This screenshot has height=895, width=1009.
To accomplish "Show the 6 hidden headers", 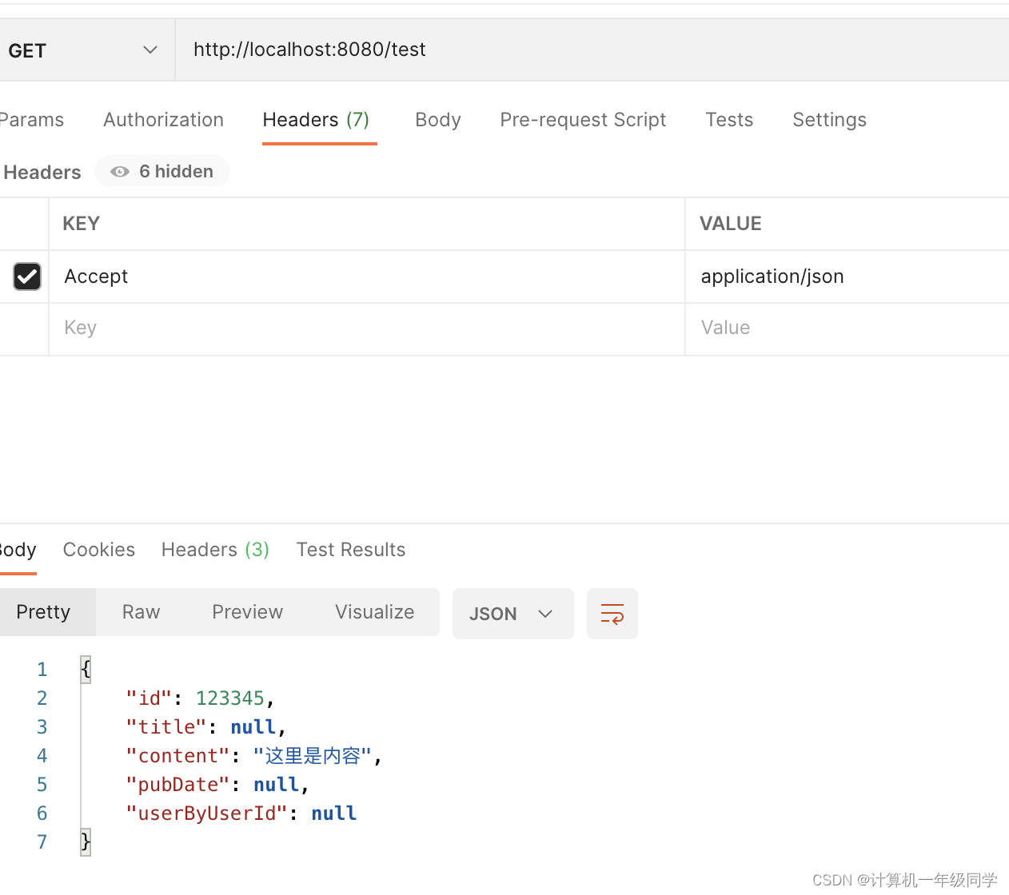I will click(x=162, y=172).
